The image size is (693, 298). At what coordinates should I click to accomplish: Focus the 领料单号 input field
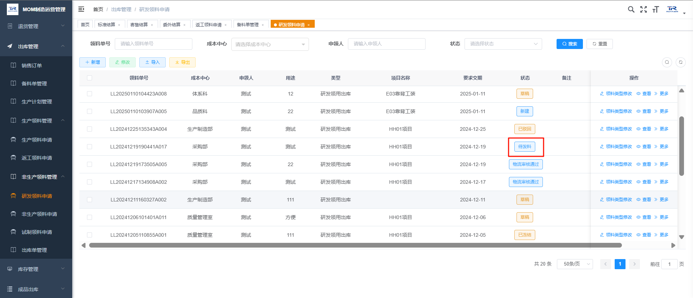click(153, 44)
